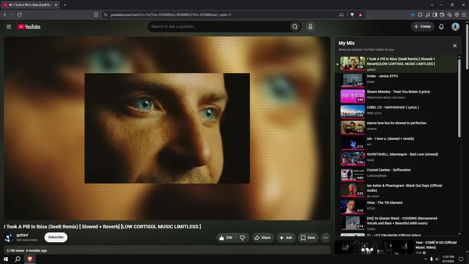Open YouTube notifications bell
Image resolution: width=469 pixels, height=264 pixels.
tap(442, 26)
